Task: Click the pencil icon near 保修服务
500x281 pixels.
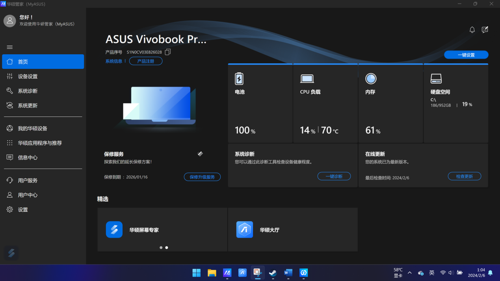Action: [200, 154]
